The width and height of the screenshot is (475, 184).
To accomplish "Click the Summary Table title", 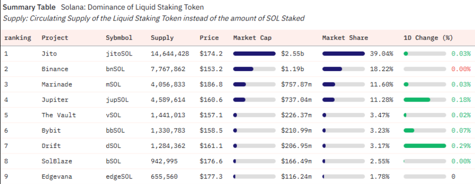I will click(29, 7).
